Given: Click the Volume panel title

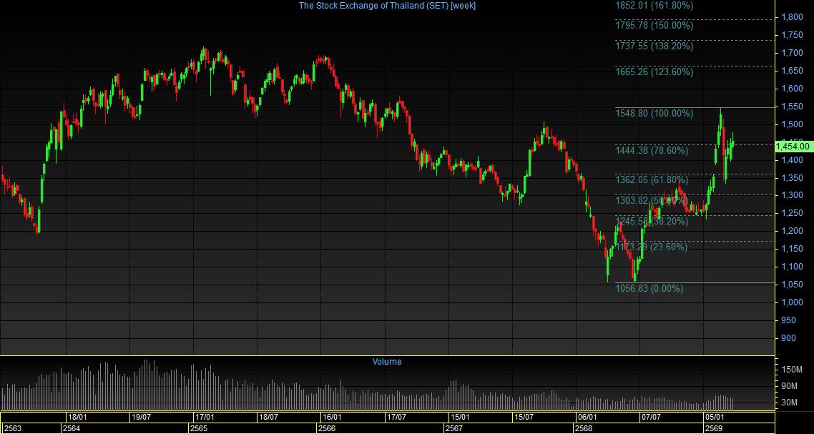Looking at the screenshot, I should coord(387,362).
